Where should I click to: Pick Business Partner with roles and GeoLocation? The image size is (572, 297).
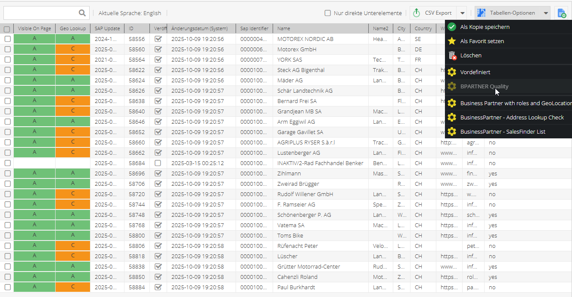(515, 103)
